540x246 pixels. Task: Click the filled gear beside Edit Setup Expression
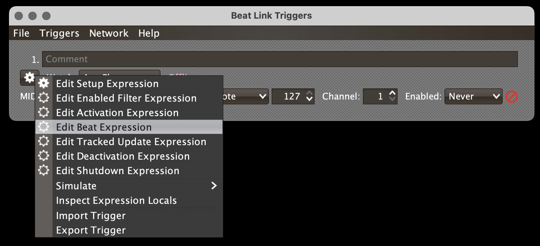point(44,84)
